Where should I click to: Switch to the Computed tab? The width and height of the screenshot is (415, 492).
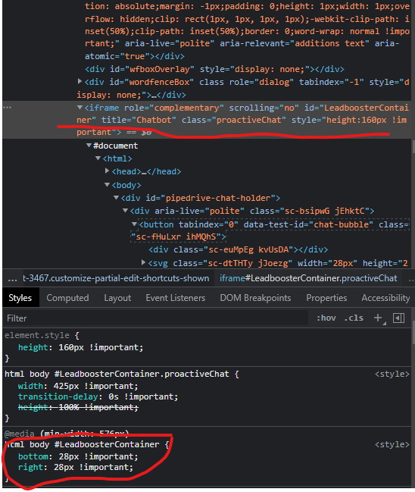point(67,298)
